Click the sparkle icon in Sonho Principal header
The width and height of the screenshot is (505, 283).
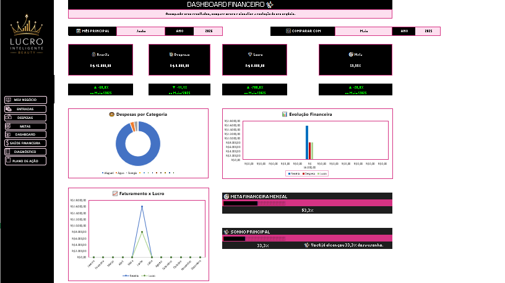[x=227, y=232]
